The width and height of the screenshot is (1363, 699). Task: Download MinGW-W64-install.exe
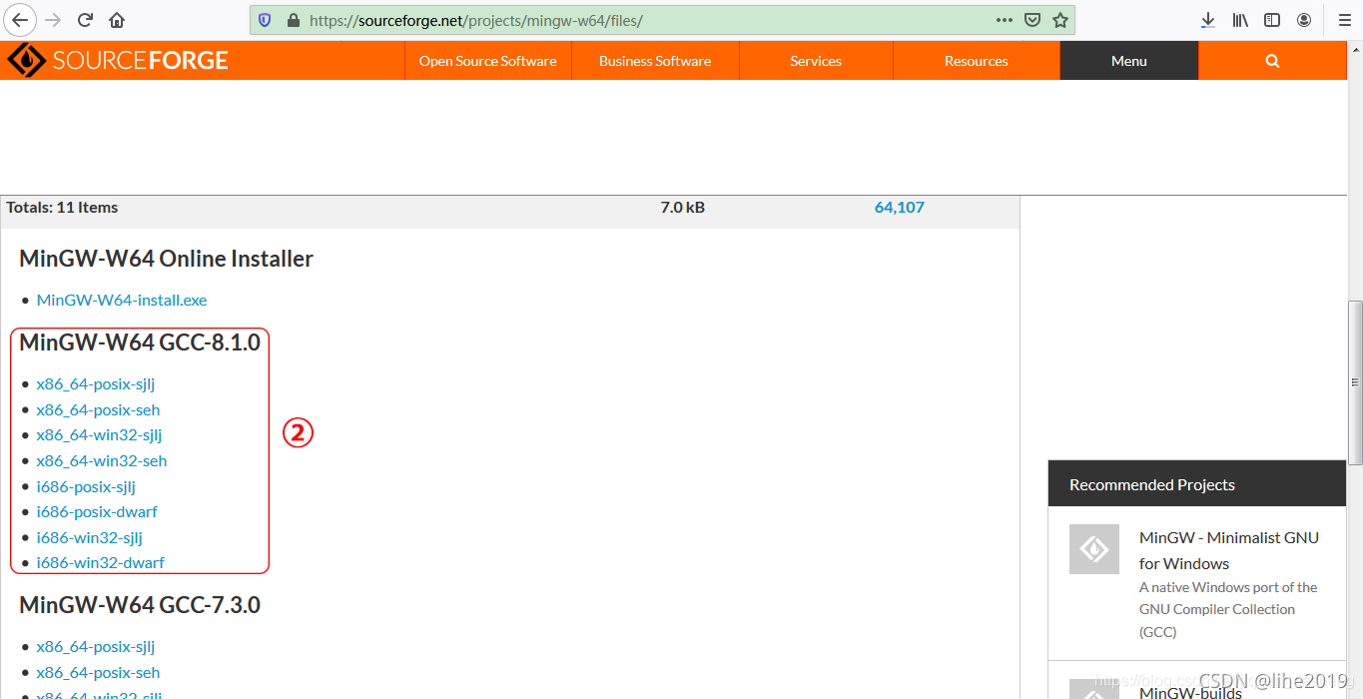tap(122, 300)
